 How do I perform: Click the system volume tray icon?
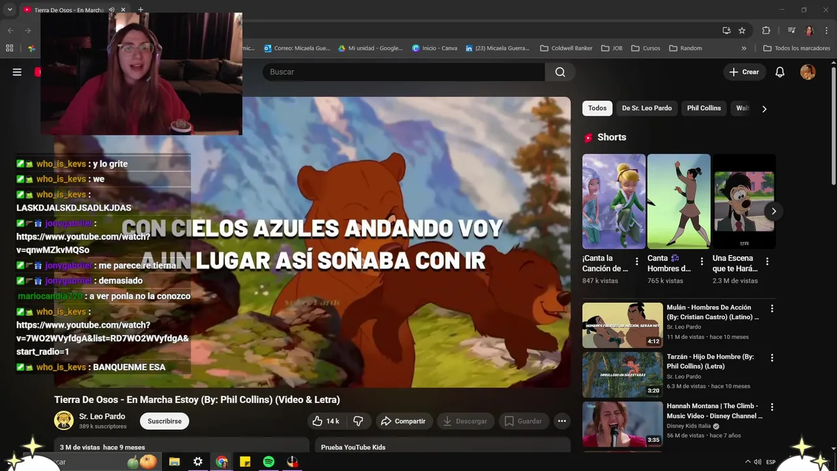coord(757,462)
